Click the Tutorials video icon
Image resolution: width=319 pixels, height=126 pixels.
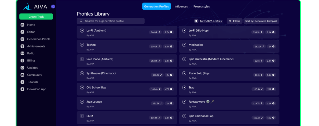(x=22, y=82)
